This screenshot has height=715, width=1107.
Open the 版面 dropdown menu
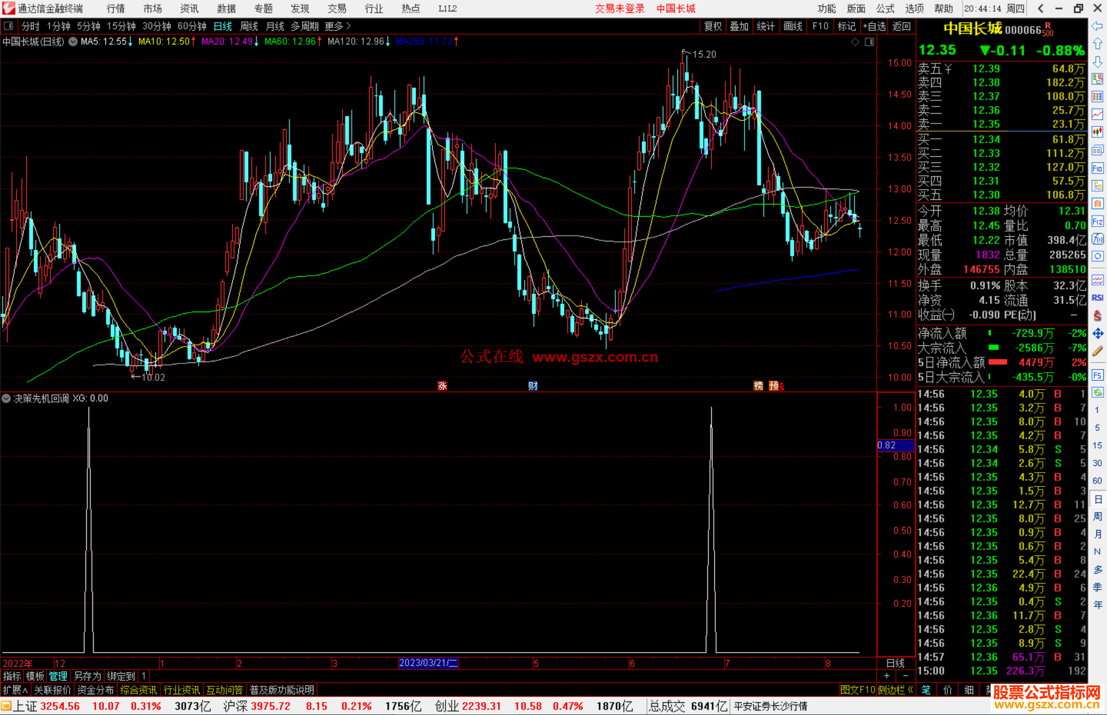[x=856, y=8]
